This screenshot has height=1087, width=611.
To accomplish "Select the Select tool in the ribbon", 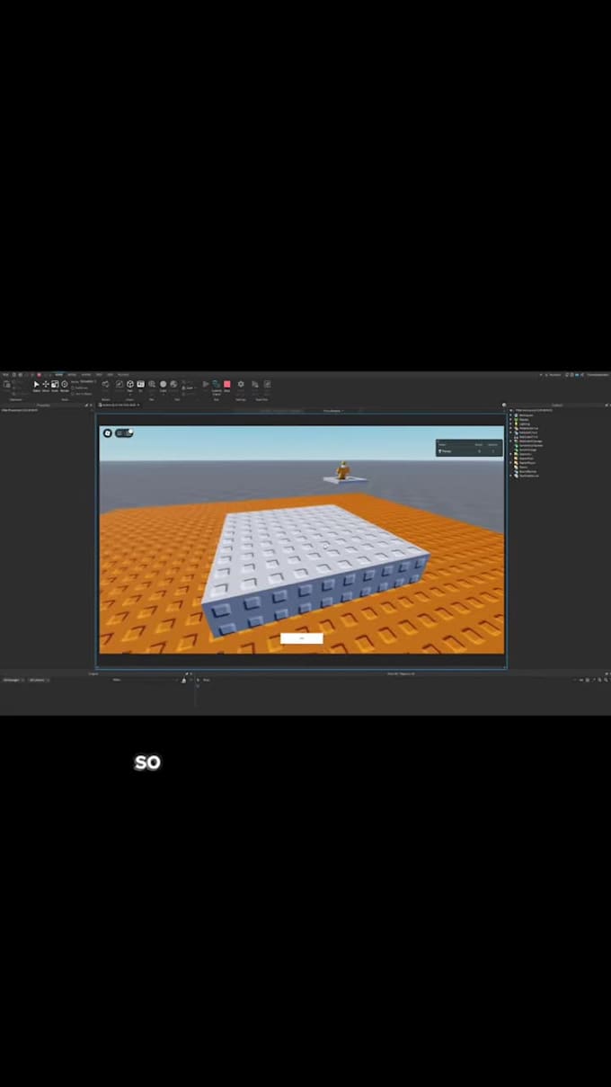I will (37, 385).
